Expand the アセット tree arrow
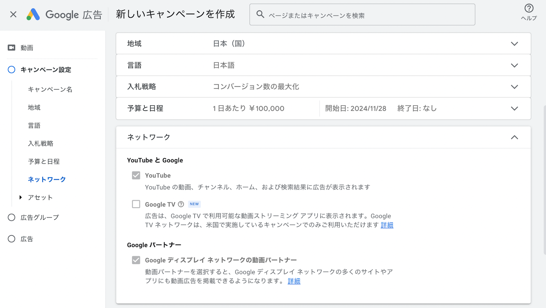 pyautogui.click(x=21, y=197)
